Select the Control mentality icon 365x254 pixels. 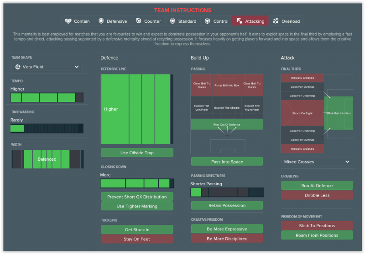(208, 21)
